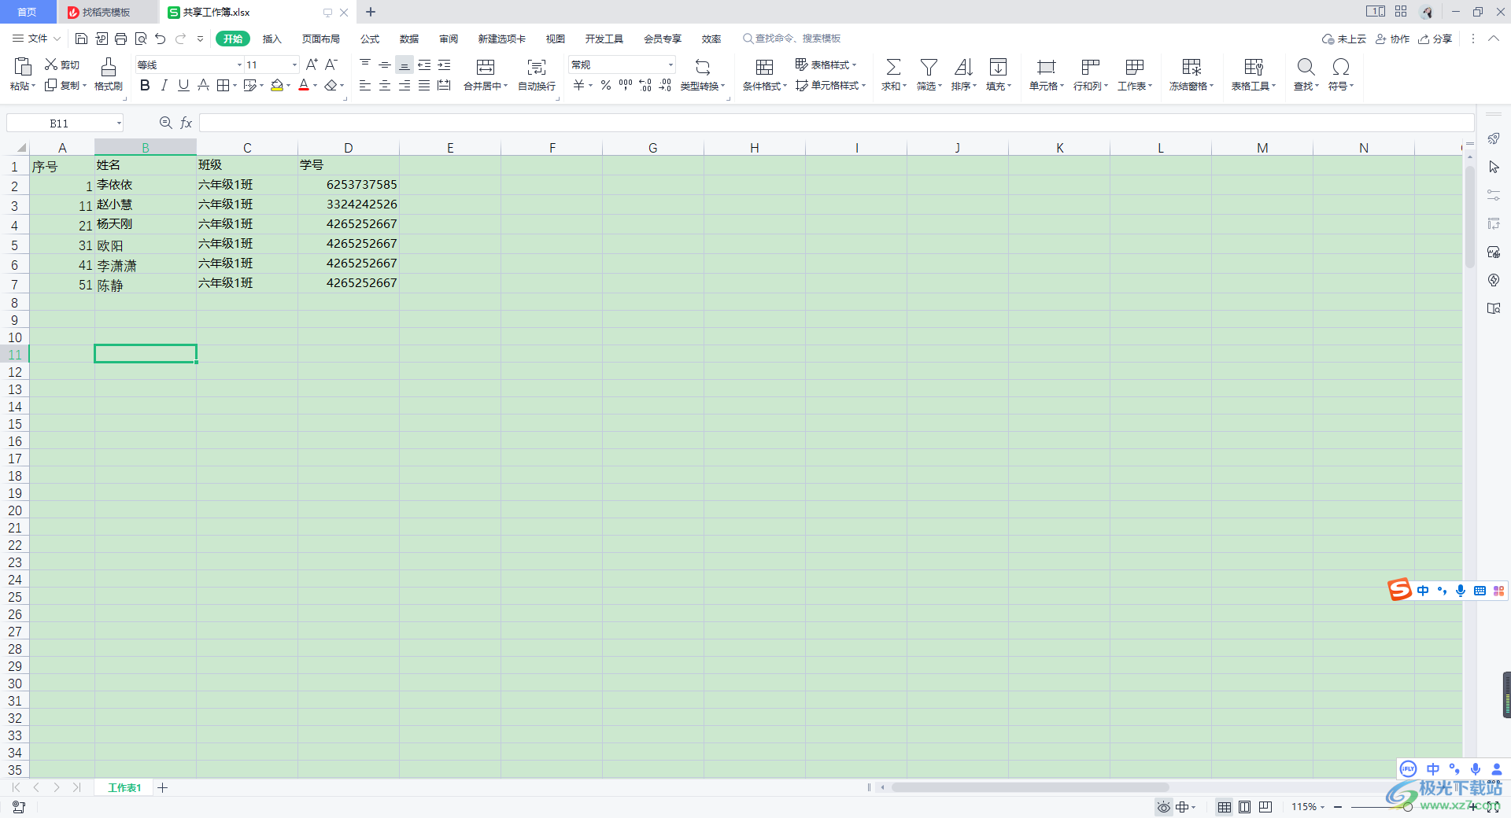
Task: Expand Table Style dropdown
Action: tap(854, 64)
